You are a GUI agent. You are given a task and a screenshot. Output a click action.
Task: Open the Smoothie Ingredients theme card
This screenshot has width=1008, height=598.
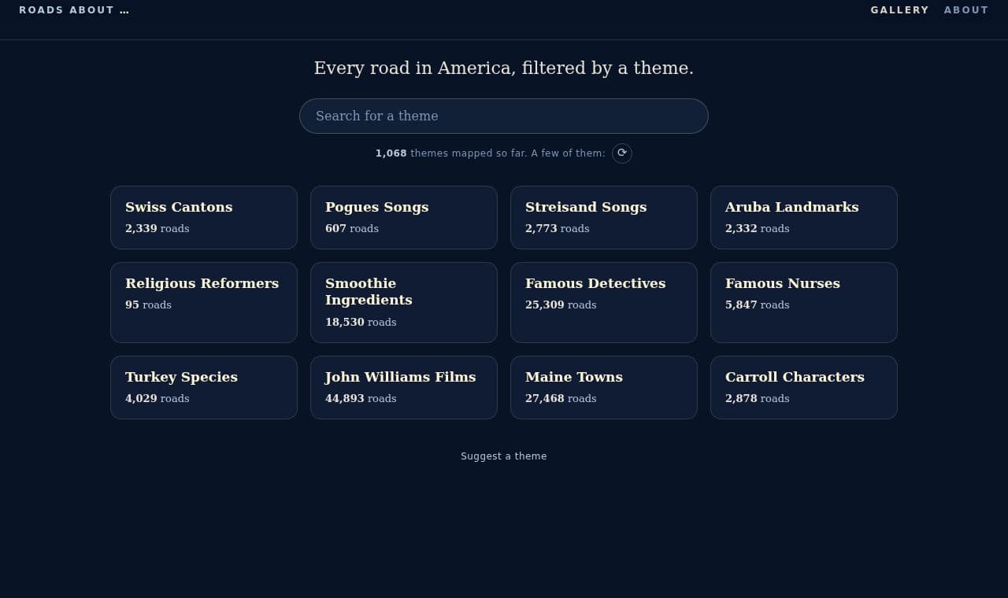(x=404, y=302)
